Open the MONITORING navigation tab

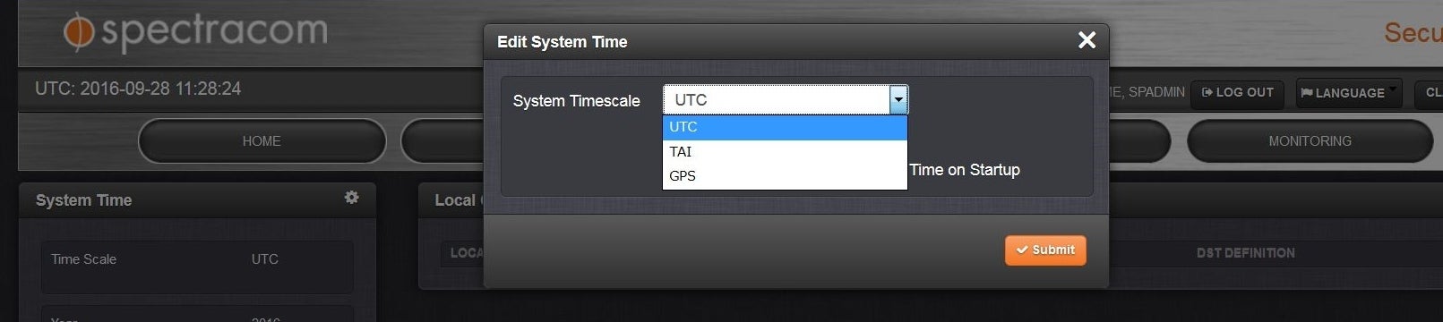(1310, 141)
